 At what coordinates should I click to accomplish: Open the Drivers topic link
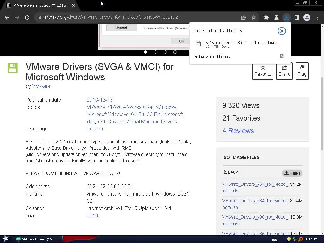pyautogui.click(x=115, y=121)
